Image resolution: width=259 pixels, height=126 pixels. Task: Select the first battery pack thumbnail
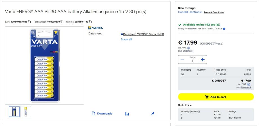point(14,111)
